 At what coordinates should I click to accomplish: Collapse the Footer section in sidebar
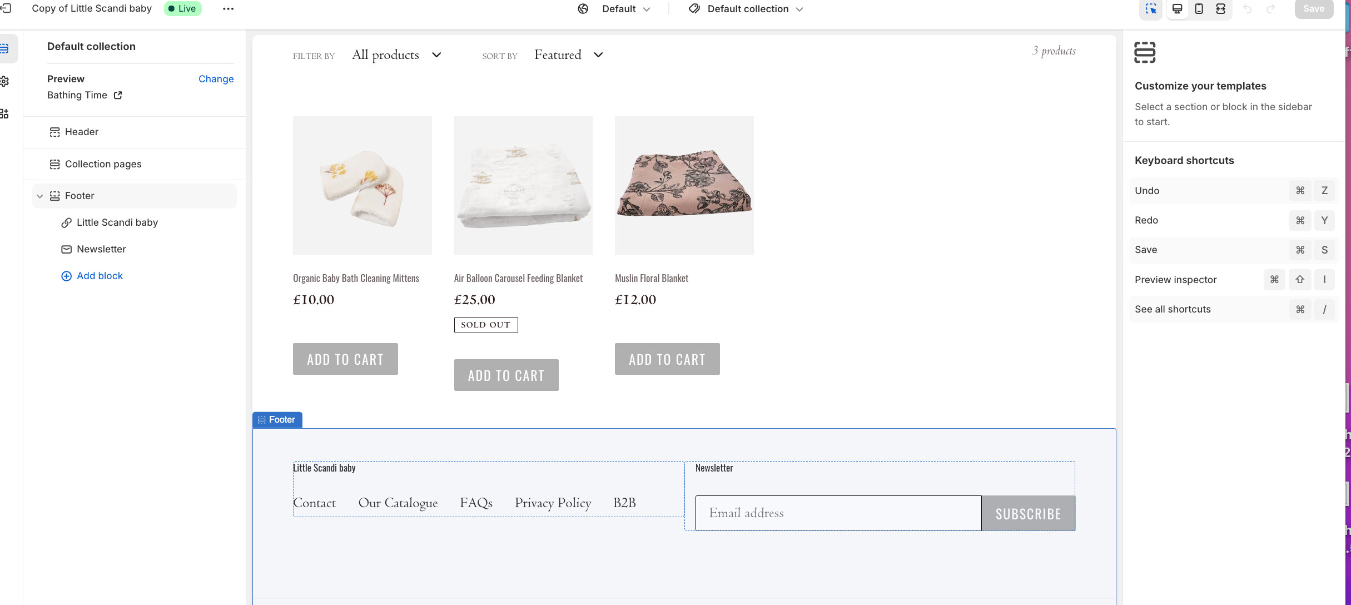(40, 196)
